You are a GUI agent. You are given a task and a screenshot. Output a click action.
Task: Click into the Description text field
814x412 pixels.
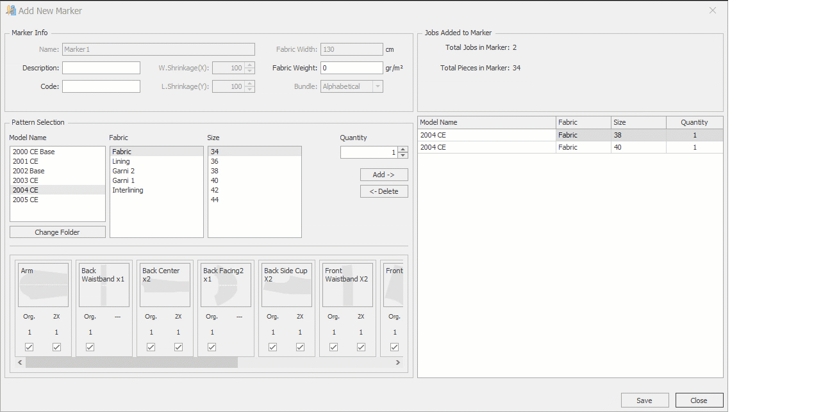(101, 68)
